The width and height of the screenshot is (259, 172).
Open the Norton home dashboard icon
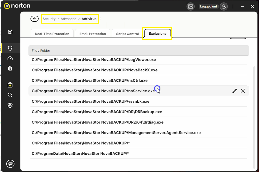pyautogui.click(x=10, y=32)
